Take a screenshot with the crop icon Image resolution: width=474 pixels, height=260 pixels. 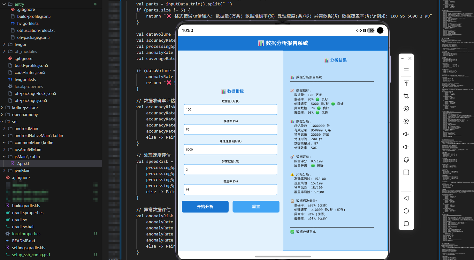tap(406, 96)
